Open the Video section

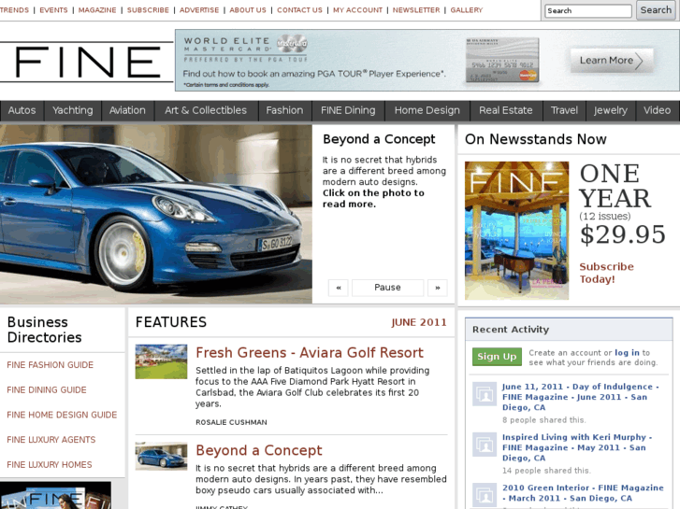[657, 110]
